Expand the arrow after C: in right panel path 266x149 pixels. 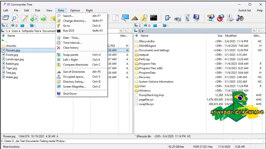click(x=143, y=31)
